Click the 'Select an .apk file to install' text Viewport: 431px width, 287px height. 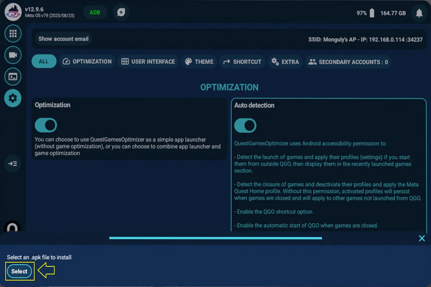tap(39, 257)
